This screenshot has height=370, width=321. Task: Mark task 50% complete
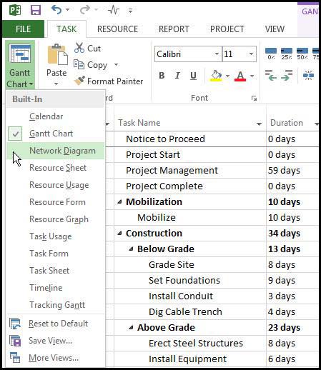[302, 54]
